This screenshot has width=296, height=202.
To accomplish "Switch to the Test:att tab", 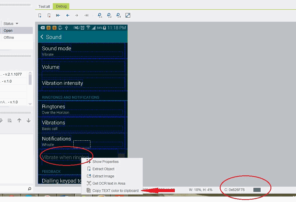I will (44, 6).
